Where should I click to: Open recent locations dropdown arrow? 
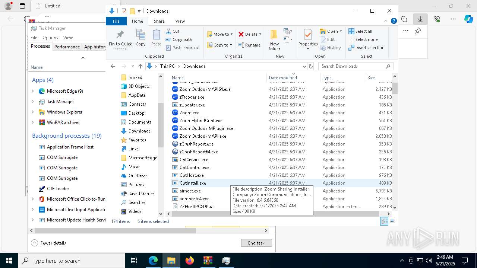(x=133, y=66)
